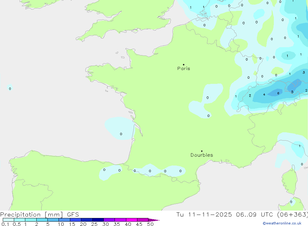
Task: Click the legend label 25
Action: click(94, 224)
